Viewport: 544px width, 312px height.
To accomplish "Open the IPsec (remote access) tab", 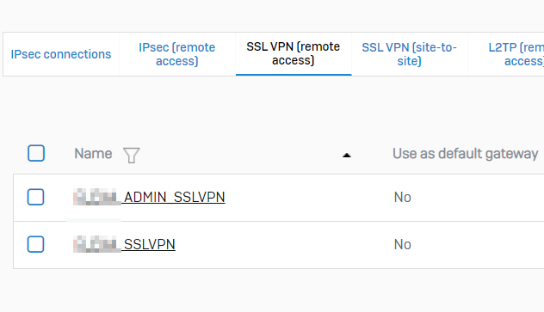I will [x=177, y=54].
